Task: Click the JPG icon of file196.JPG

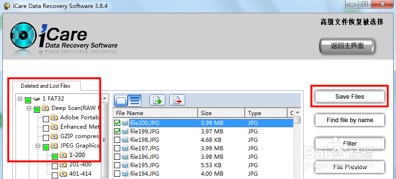Action: click(125, 157)
